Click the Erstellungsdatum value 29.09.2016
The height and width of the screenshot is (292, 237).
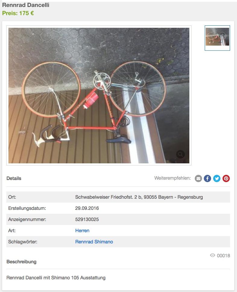87,208
